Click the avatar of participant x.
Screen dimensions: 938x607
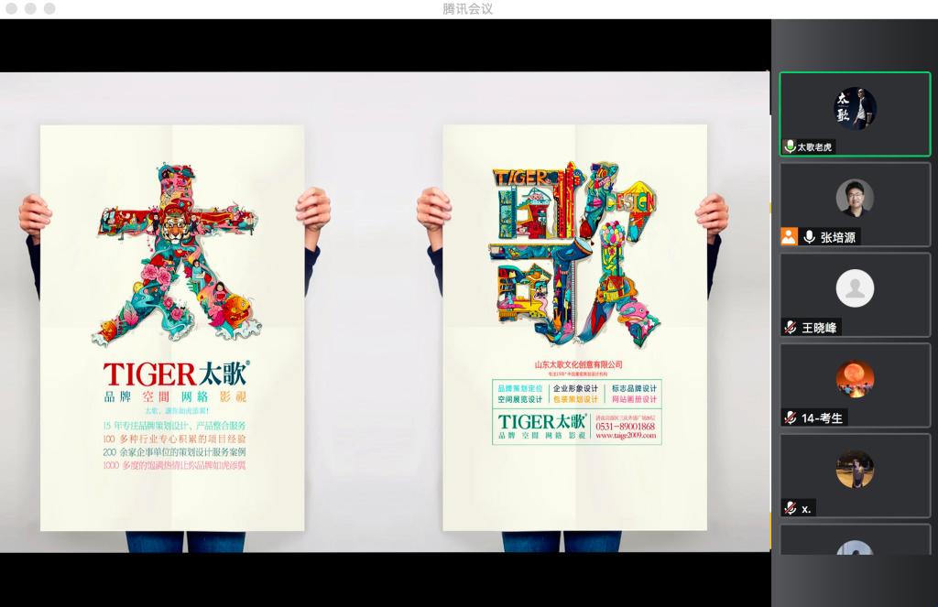coord(855,470)
